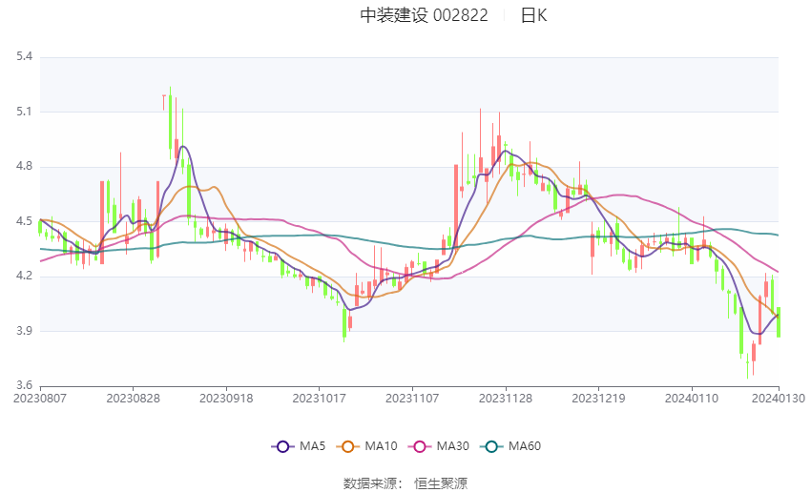Click the 4.2 price axis label
Image resolution: width=811 pixels, height=493 pixels.
coord(24,276)
